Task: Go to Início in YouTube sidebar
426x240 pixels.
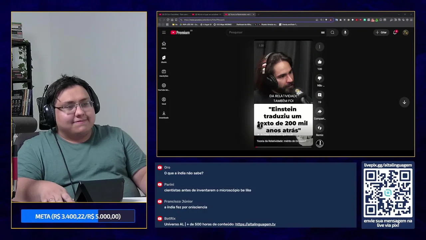Action: [x=164, y=45]
